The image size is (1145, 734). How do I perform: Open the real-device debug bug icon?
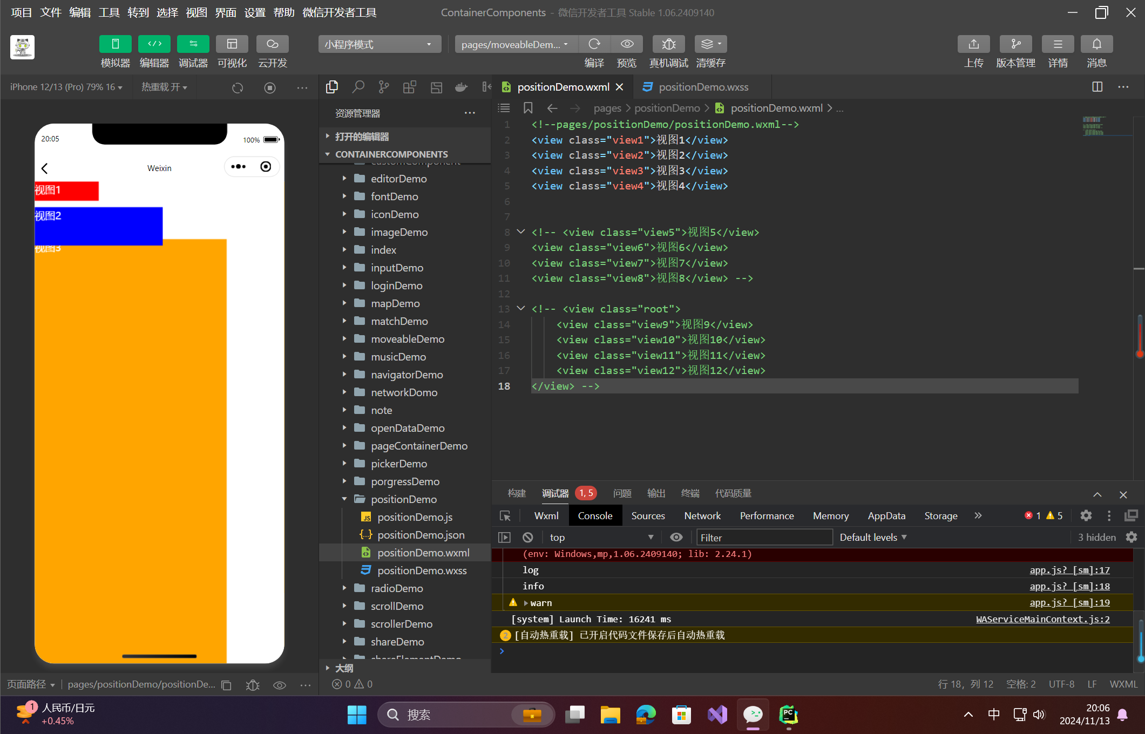668,44
